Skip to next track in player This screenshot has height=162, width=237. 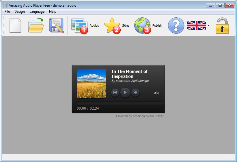click(135, 93)
